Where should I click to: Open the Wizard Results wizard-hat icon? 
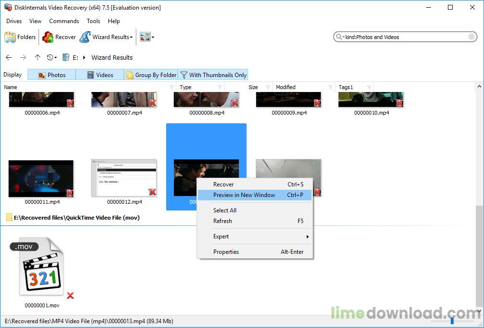85,37
